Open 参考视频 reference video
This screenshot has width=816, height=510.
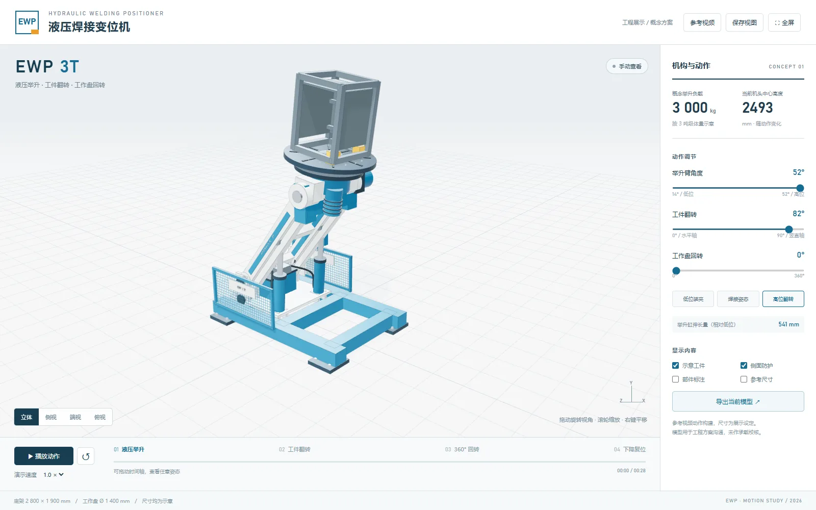702,22
